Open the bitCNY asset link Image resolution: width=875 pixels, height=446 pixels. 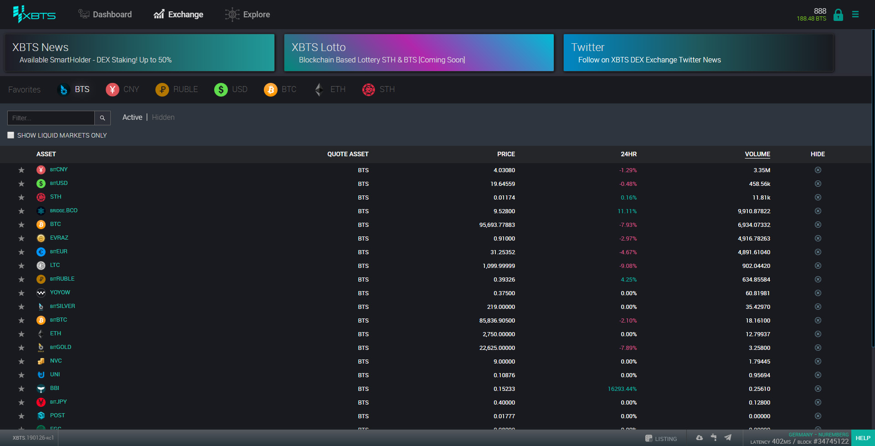click(x=59, y=169)
